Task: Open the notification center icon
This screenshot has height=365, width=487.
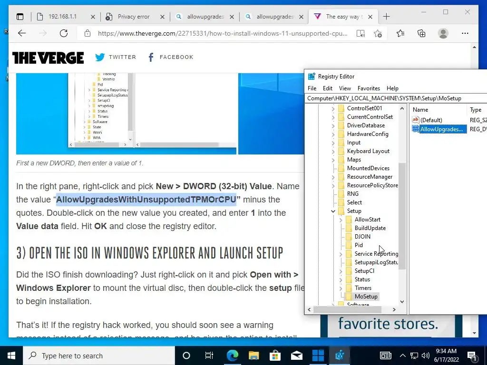Action: tap(472, 356)
